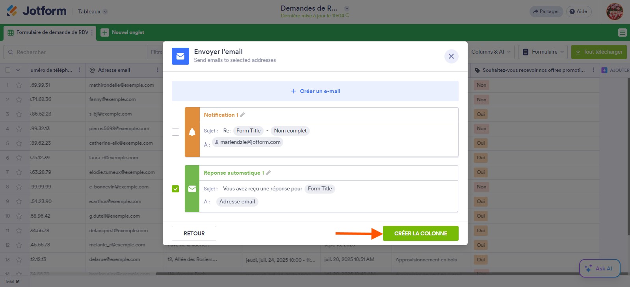Click the green envelope autoresponder icon
630x287 pixels.
point(192,189)
